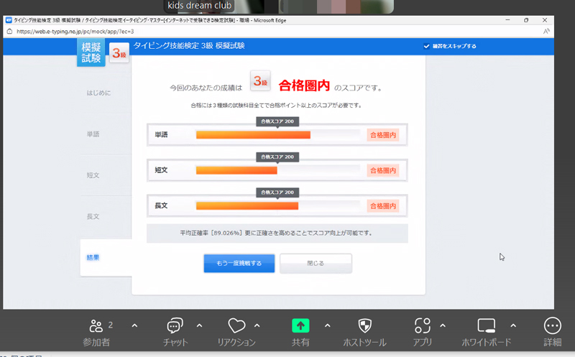Click the site info lock icon

tap(9, 31)
